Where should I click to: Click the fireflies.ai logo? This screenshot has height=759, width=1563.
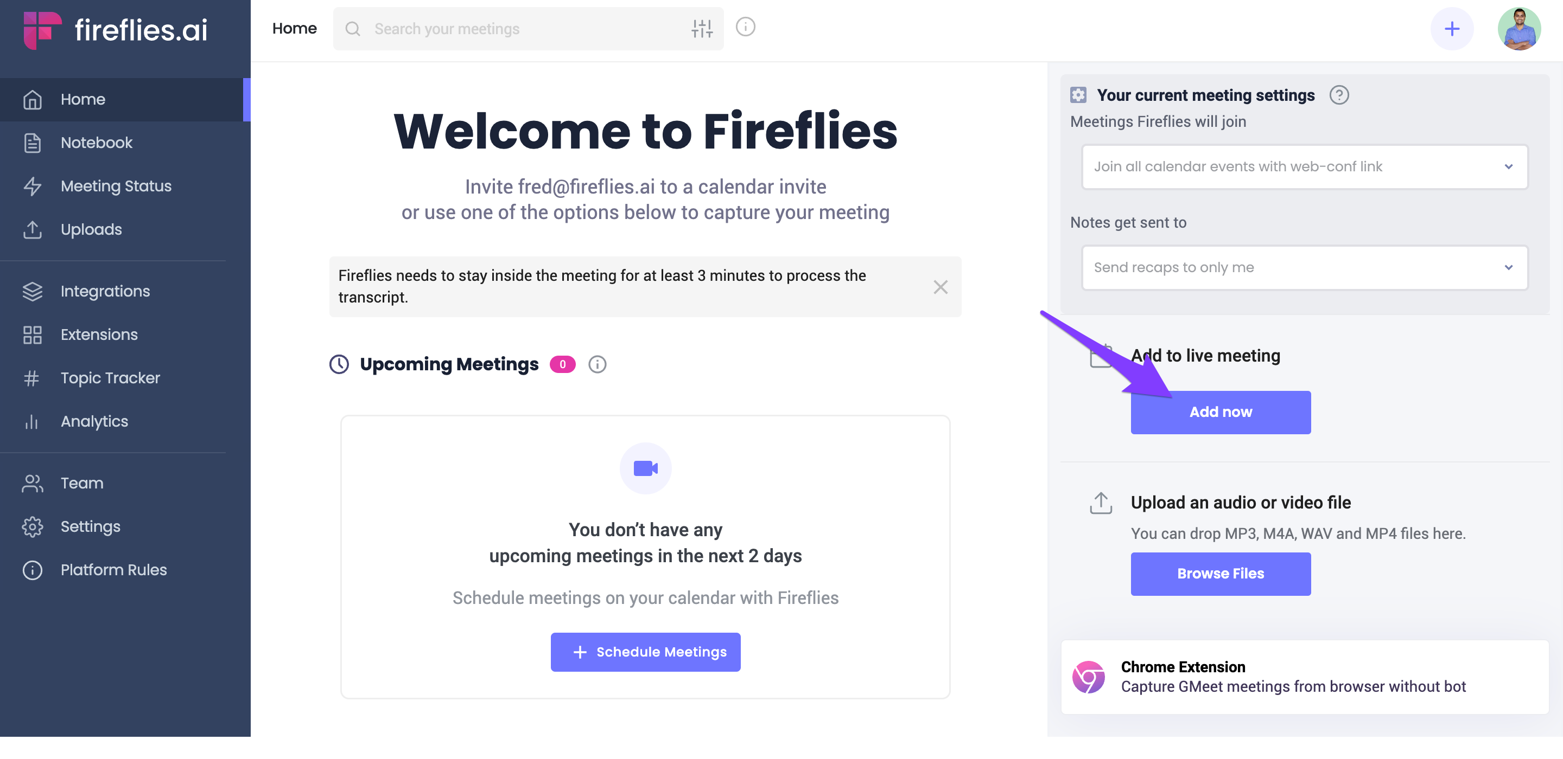(115, 30)
